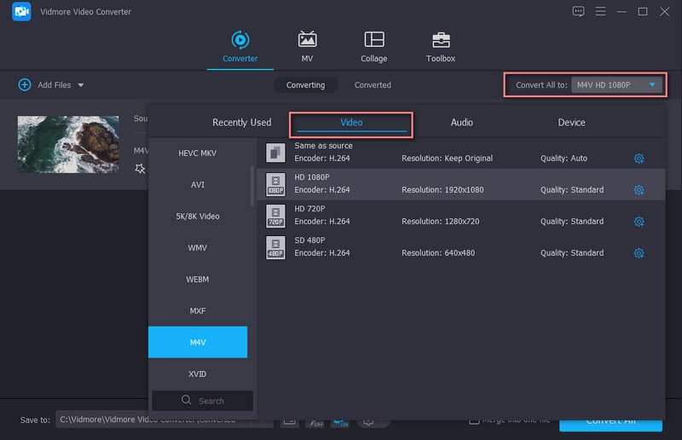Open the Collage module
682x440 pixels.
373,47
